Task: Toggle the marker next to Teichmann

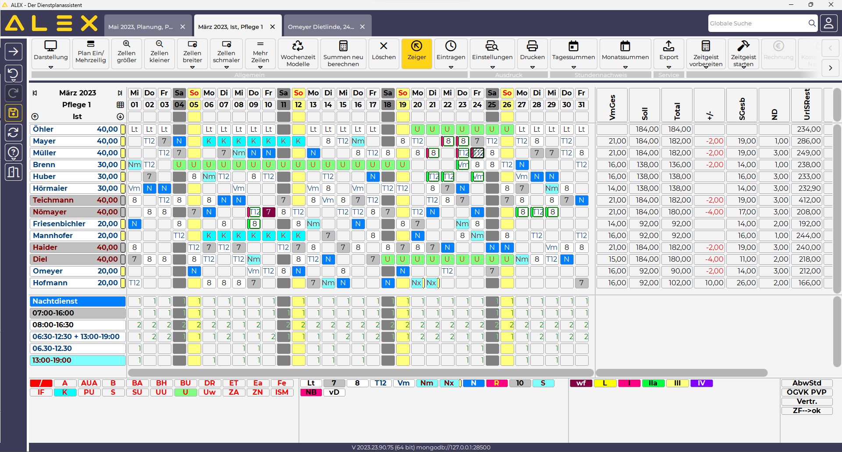Action: tap(123, 200)
